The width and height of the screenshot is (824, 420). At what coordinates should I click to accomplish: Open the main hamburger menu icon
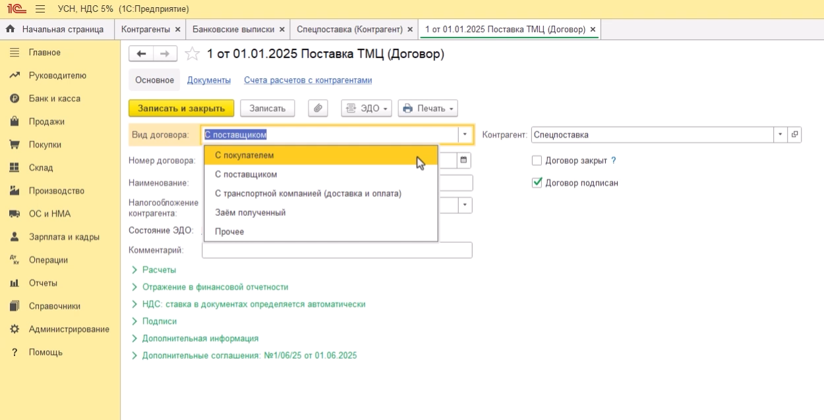(40, 9)
